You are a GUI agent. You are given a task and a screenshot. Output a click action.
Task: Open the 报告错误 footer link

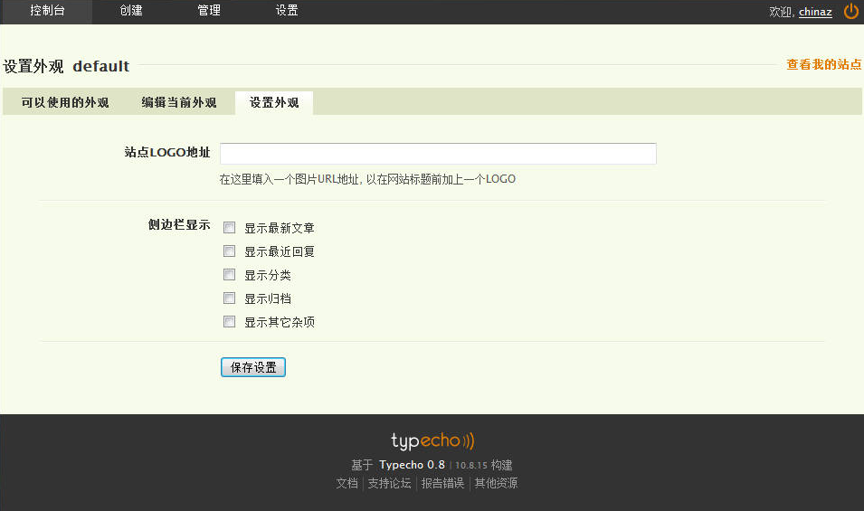coord(442,483)
